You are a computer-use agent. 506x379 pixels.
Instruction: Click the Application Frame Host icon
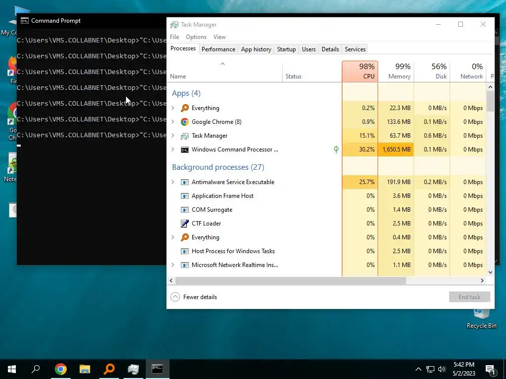pyautogui.click(x=185, y=196)
